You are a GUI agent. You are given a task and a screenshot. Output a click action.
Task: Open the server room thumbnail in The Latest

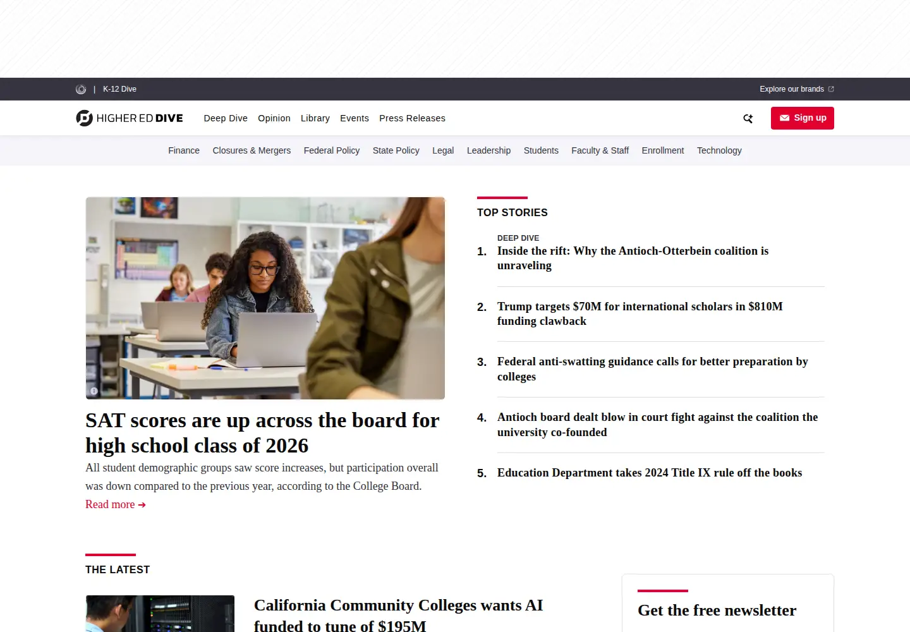click(160, 614)
